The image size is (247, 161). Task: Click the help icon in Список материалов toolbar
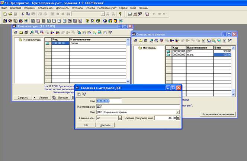(225, 40)
